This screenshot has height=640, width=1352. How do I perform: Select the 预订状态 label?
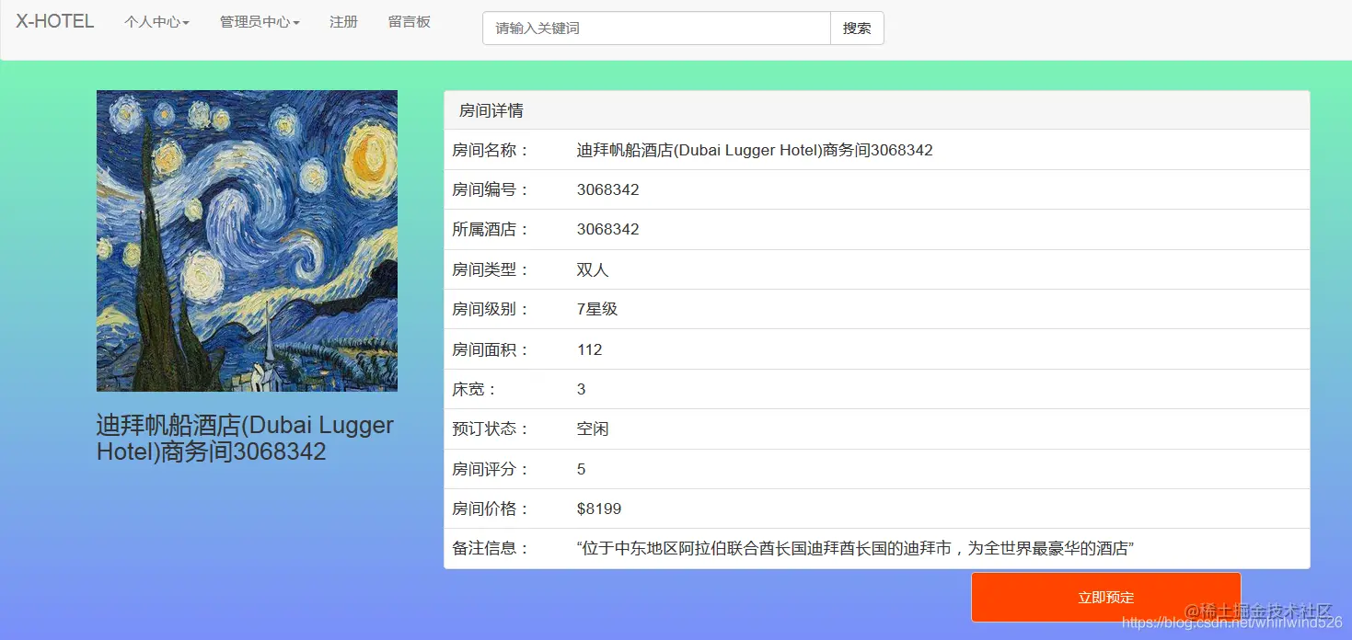point(491,429)
